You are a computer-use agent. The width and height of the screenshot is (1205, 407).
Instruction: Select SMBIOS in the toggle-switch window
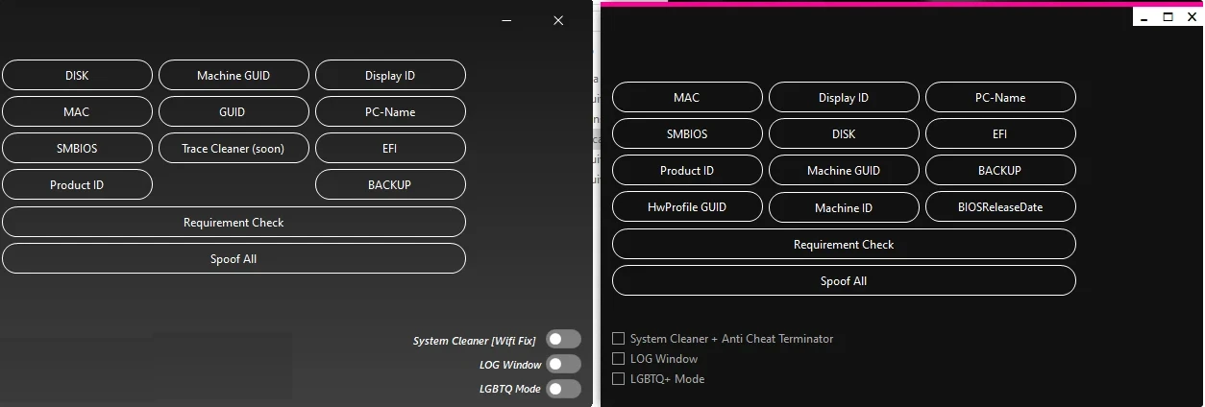[77, 149]
